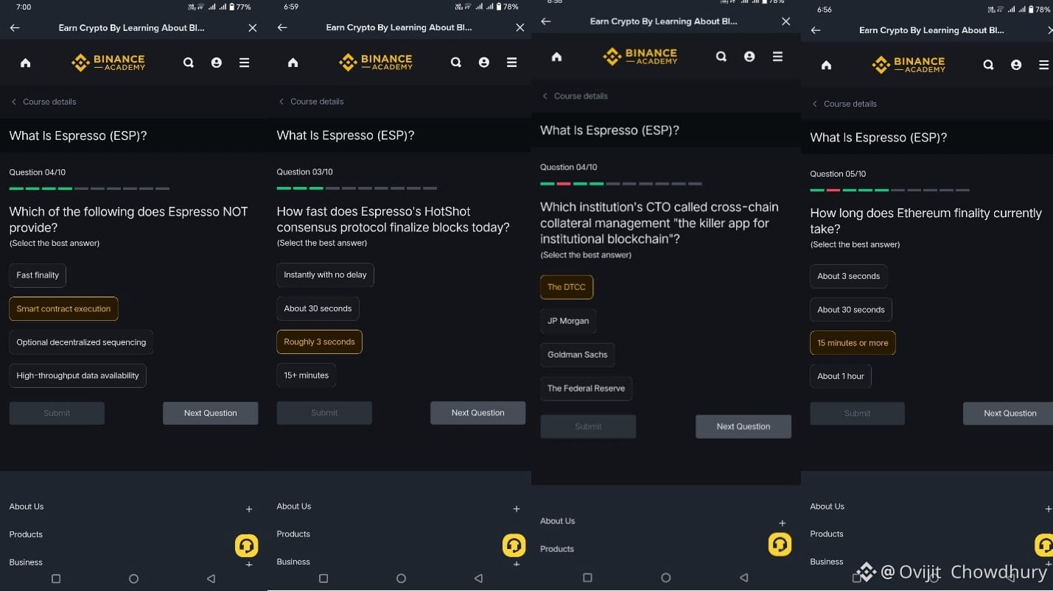The image size is (1053, 591).
Task: Choose the "15+ minutes" answer
Action: pyautogui.click(x=307, y=375)
